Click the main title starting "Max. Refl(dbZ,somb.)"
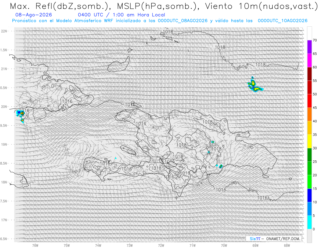The height and width of the screenshot is (249, 322). click(x=163, y=6)
